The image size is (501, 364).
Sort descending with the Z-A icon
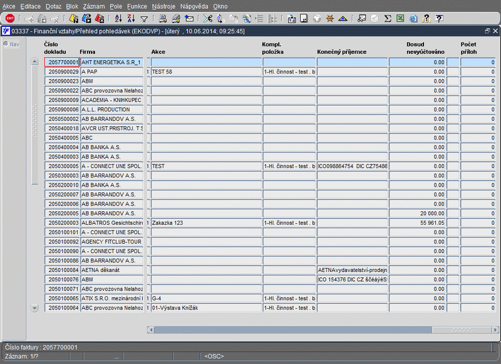(131, 19)
